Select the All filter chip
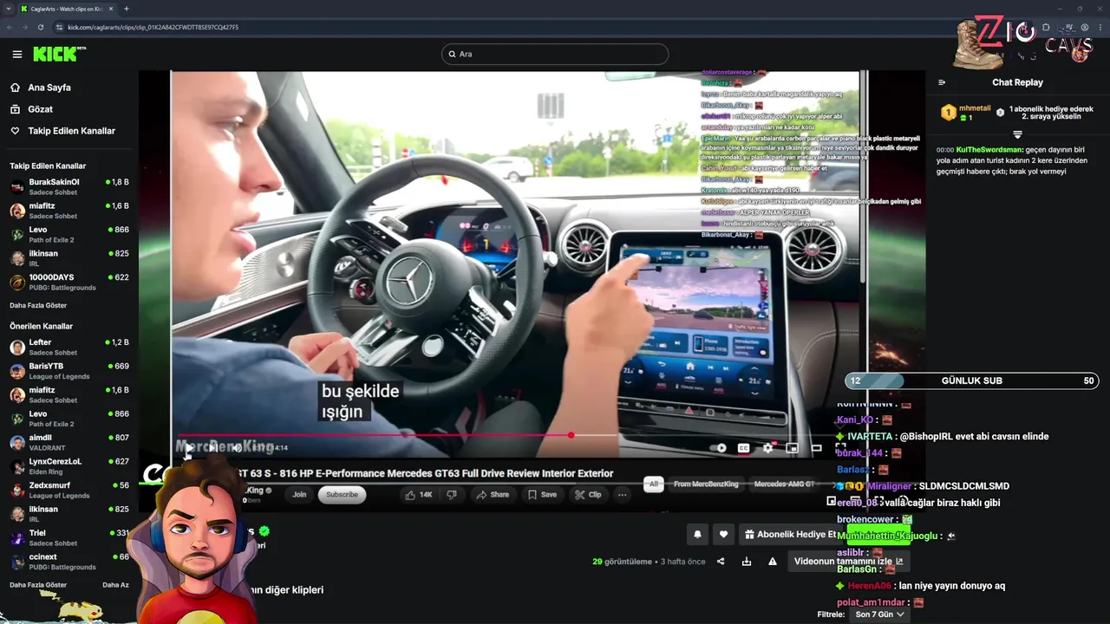This screenshot has height=624, width=1110. point(654,484)
